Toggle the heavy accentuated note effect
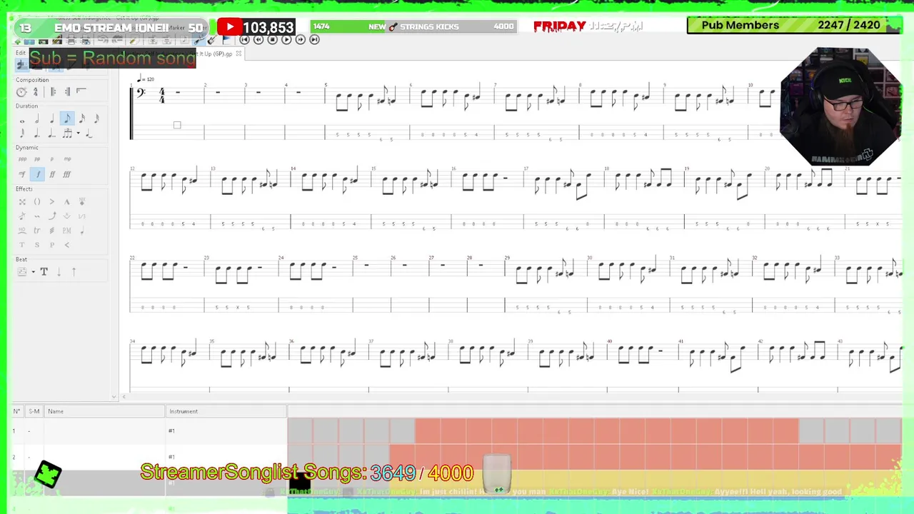Screen dimensions: 914x514 tap(67, 201)
